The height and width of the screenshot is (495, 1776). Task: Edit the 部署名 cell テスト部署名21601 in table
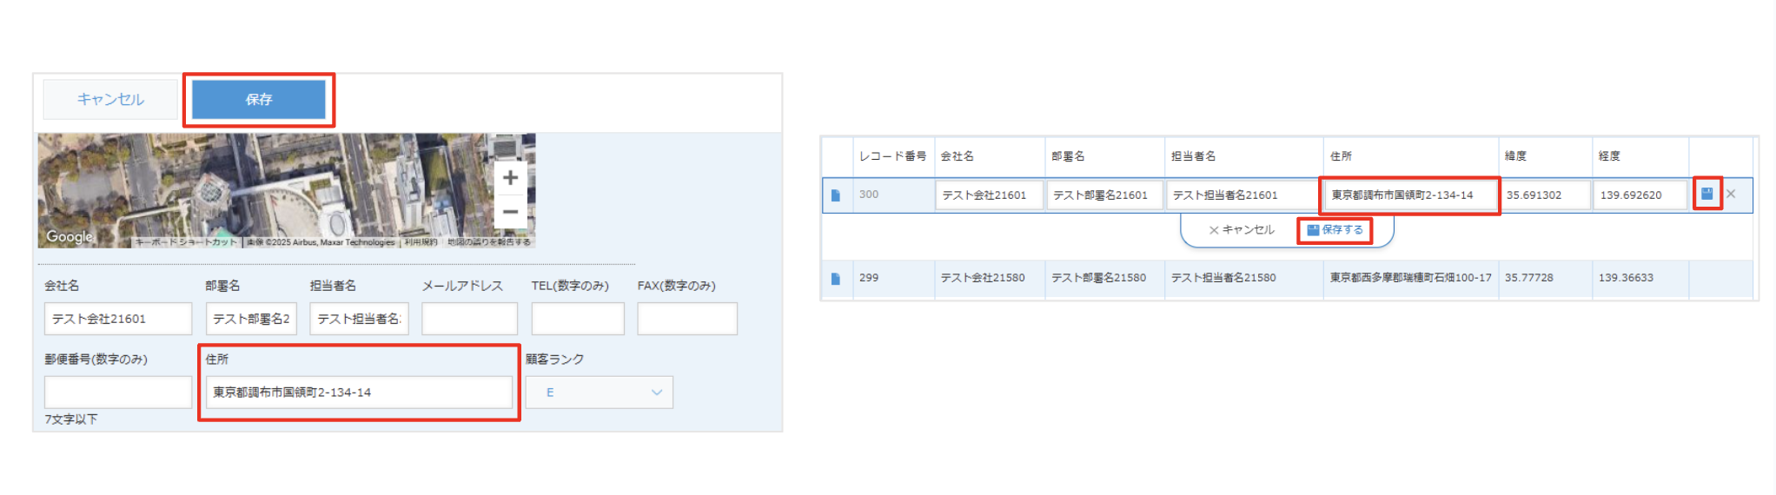[x=1104, y=195]
